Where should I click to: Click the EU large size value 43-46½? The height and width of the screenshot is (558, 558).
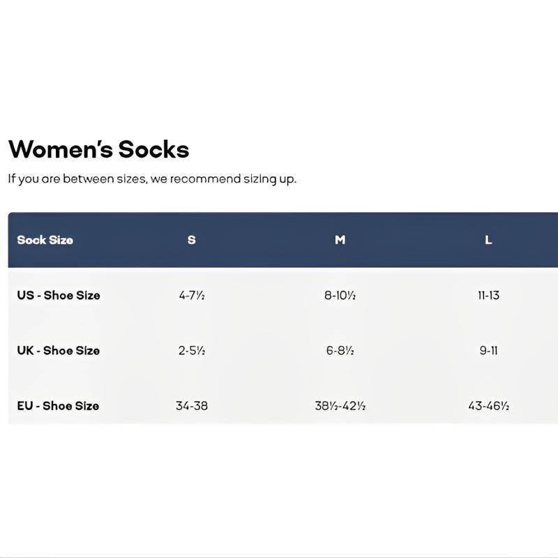(x=488, y=405)
